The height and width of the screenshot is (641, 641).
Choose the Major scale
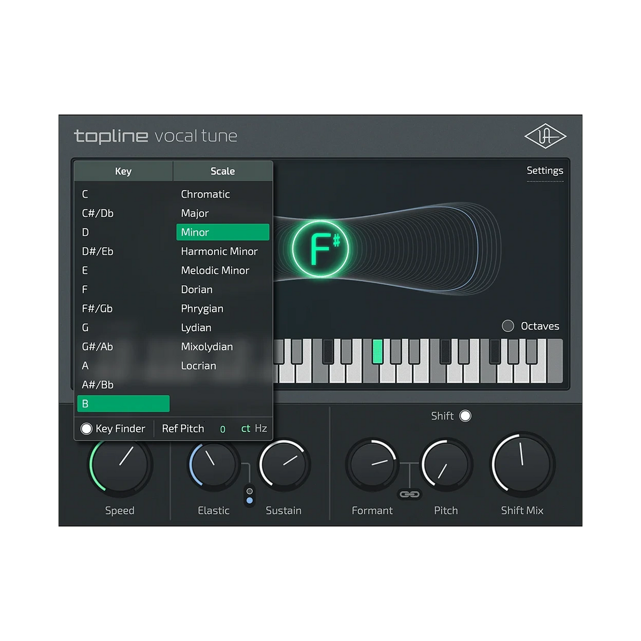pos(223,213)
